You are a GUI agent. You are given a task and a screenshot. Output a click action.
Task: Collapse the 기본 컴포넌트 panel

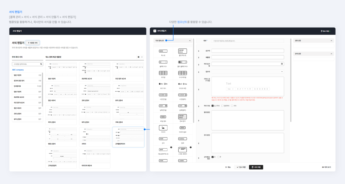point(190,40)
